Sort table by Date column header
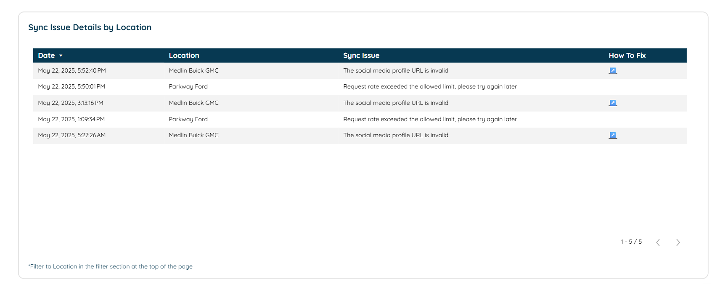 click(46, 55)
